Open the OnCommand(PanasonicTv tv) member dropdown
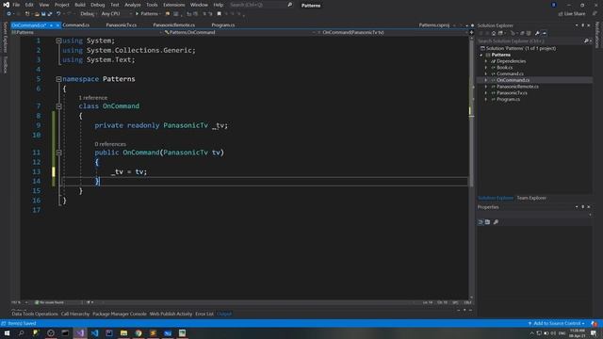This screenshot has height=339, width=603. click(396, 33)
